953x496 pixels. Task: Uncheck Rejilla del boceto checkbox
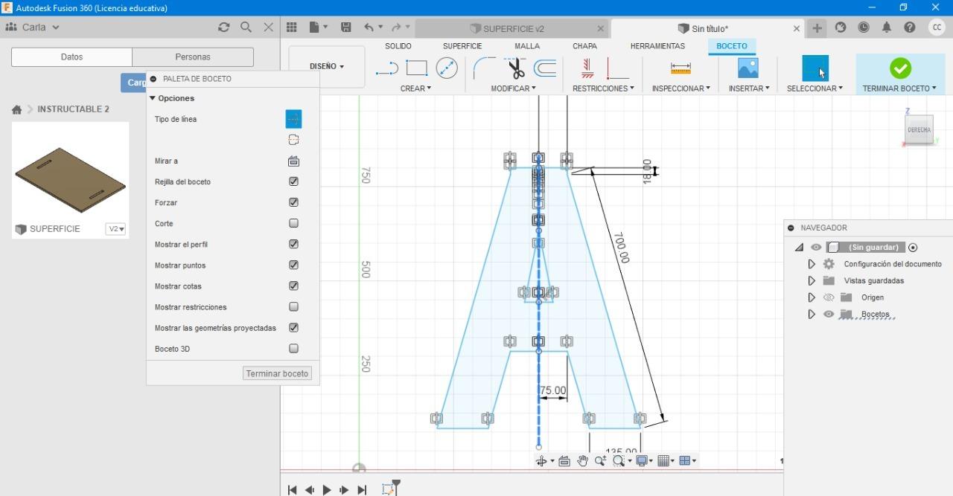(x=293, y=181)
